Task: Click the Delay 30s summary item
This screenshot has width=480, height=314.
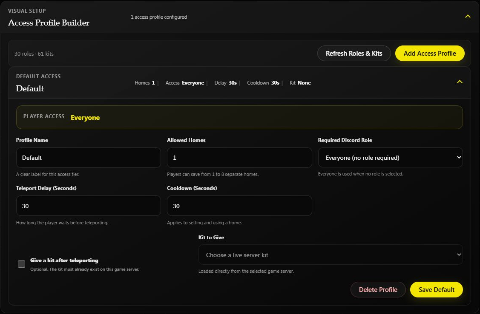Action: pos(226,83)
